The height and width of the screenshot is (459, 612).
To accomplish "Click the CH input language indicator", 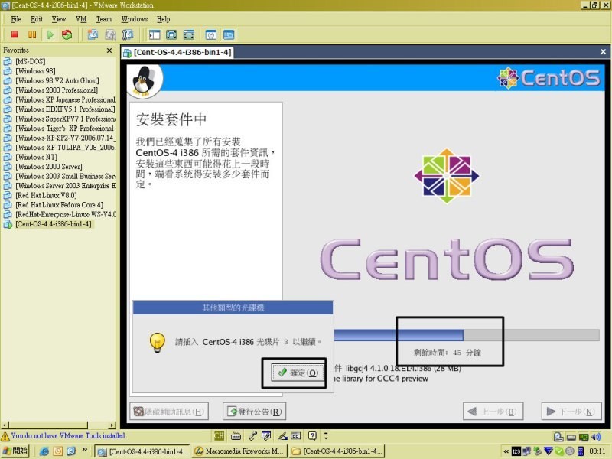I will pos(219,435).
